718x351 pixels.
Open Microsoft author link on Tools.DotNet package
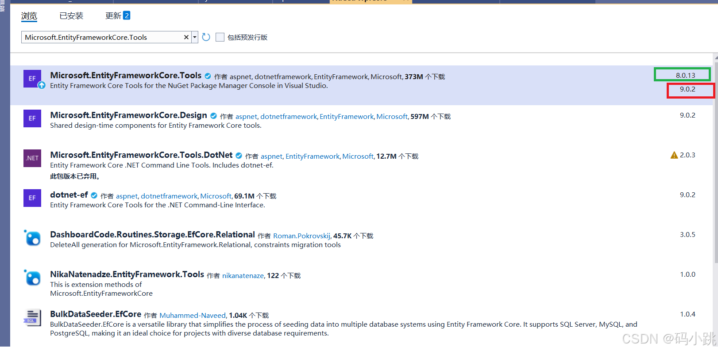point(358,156)
